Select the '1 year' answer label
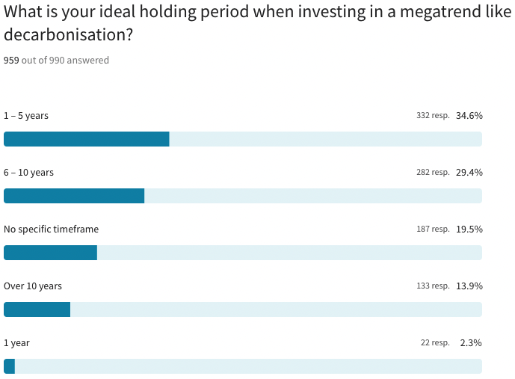 16,343
